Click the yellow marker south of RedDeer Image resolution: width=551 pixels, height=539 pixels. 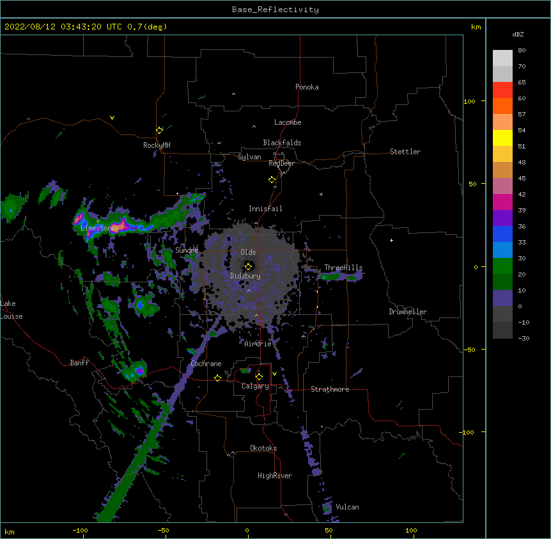272,180
